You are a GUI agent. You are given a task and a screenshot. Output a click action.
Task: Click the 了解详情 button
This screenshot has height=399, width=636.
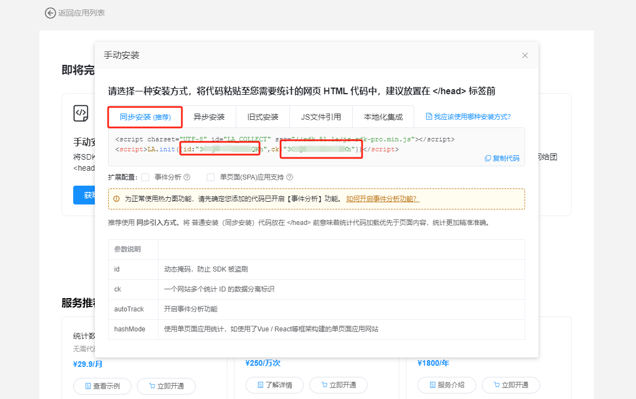tap(274, 385)
